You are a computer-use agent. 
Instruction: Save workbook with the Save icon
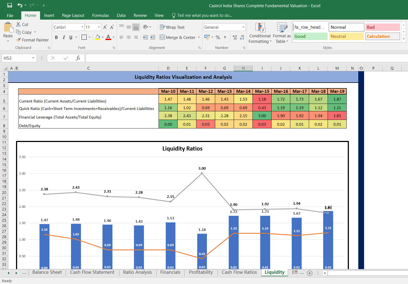point(10,5)
